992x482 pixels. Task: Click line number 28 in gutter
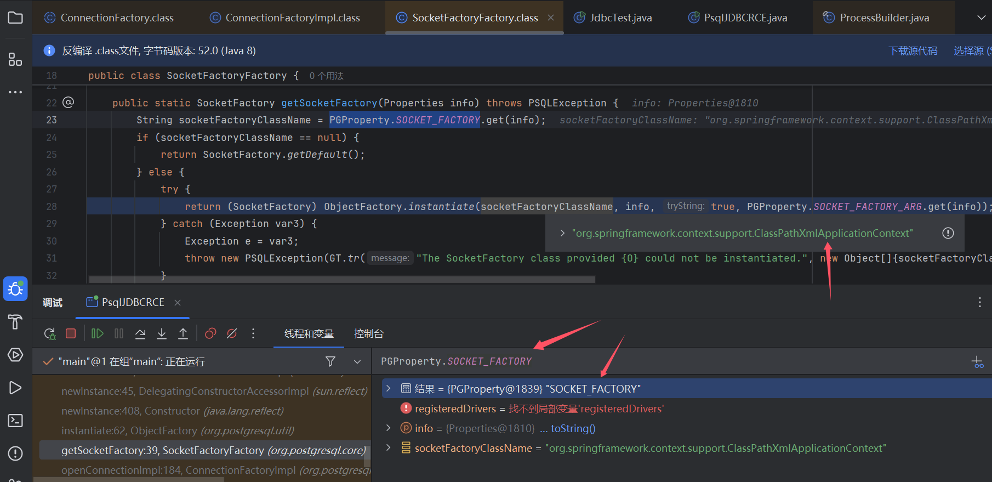(x=52, y=207)
